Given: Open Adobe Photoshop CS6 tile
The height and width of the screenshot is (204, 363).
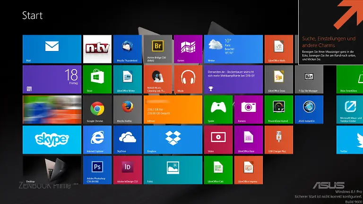Looking at the screenshot, I should [97, 170].
